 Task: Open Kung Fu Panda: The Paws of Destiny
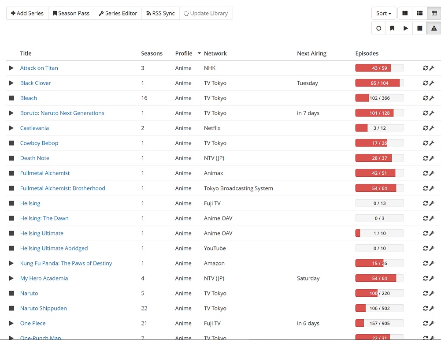(66, 263)
